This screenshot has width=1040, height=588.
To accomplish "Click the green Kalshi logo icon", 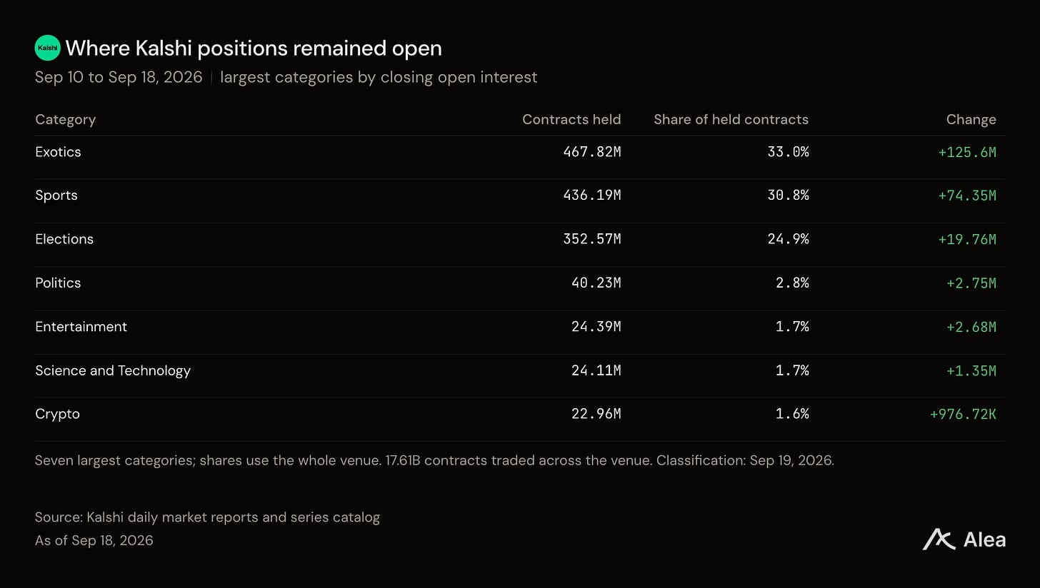I will [x=48, y=48].
